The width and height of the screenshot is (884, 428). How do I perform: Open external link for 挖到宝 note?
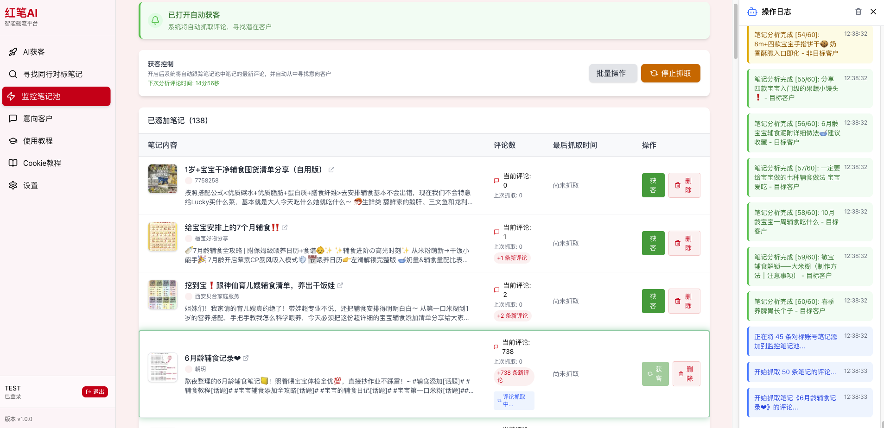coord(340,285)
